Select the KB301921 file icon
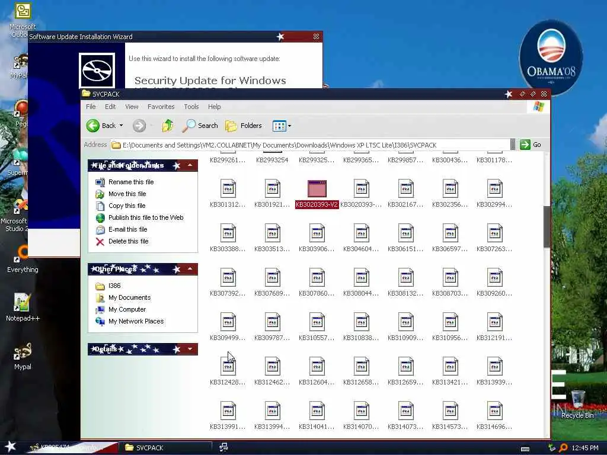 tap(273, 189)
